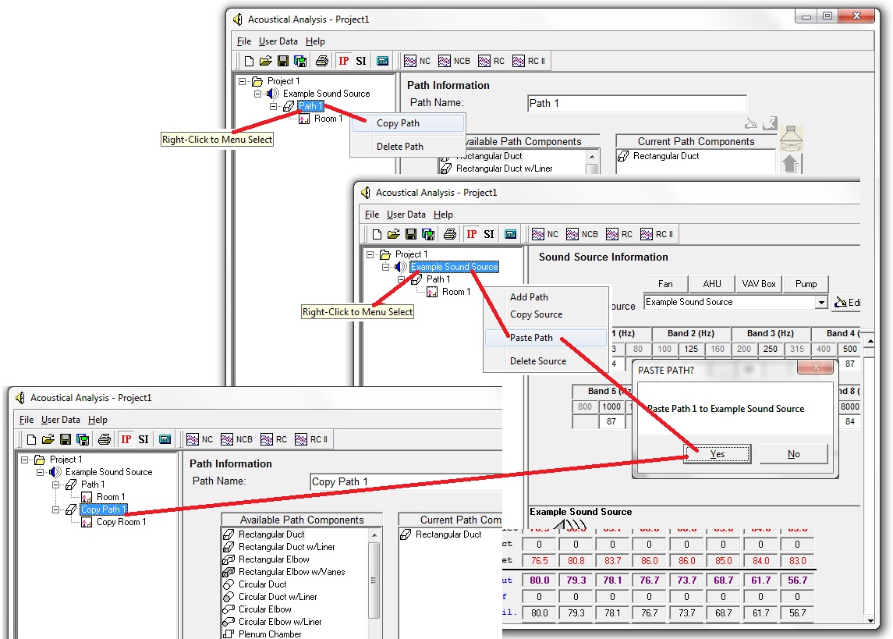Open the Example Sound Source combo box dropdown
This screenshot has height=639, width=893.
821,303
